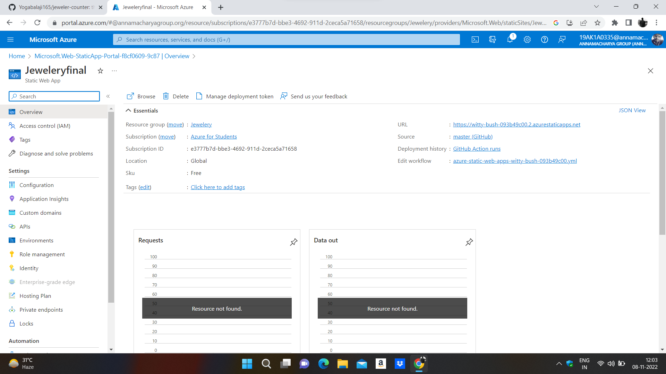Focus the Search resources input field
666x374 pixels.
(x=287, y=39)
